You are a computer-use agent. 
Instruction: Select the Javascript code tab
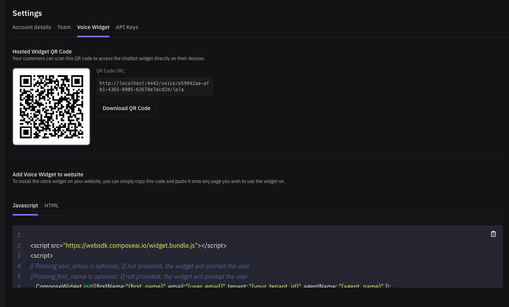coord(25,205)
